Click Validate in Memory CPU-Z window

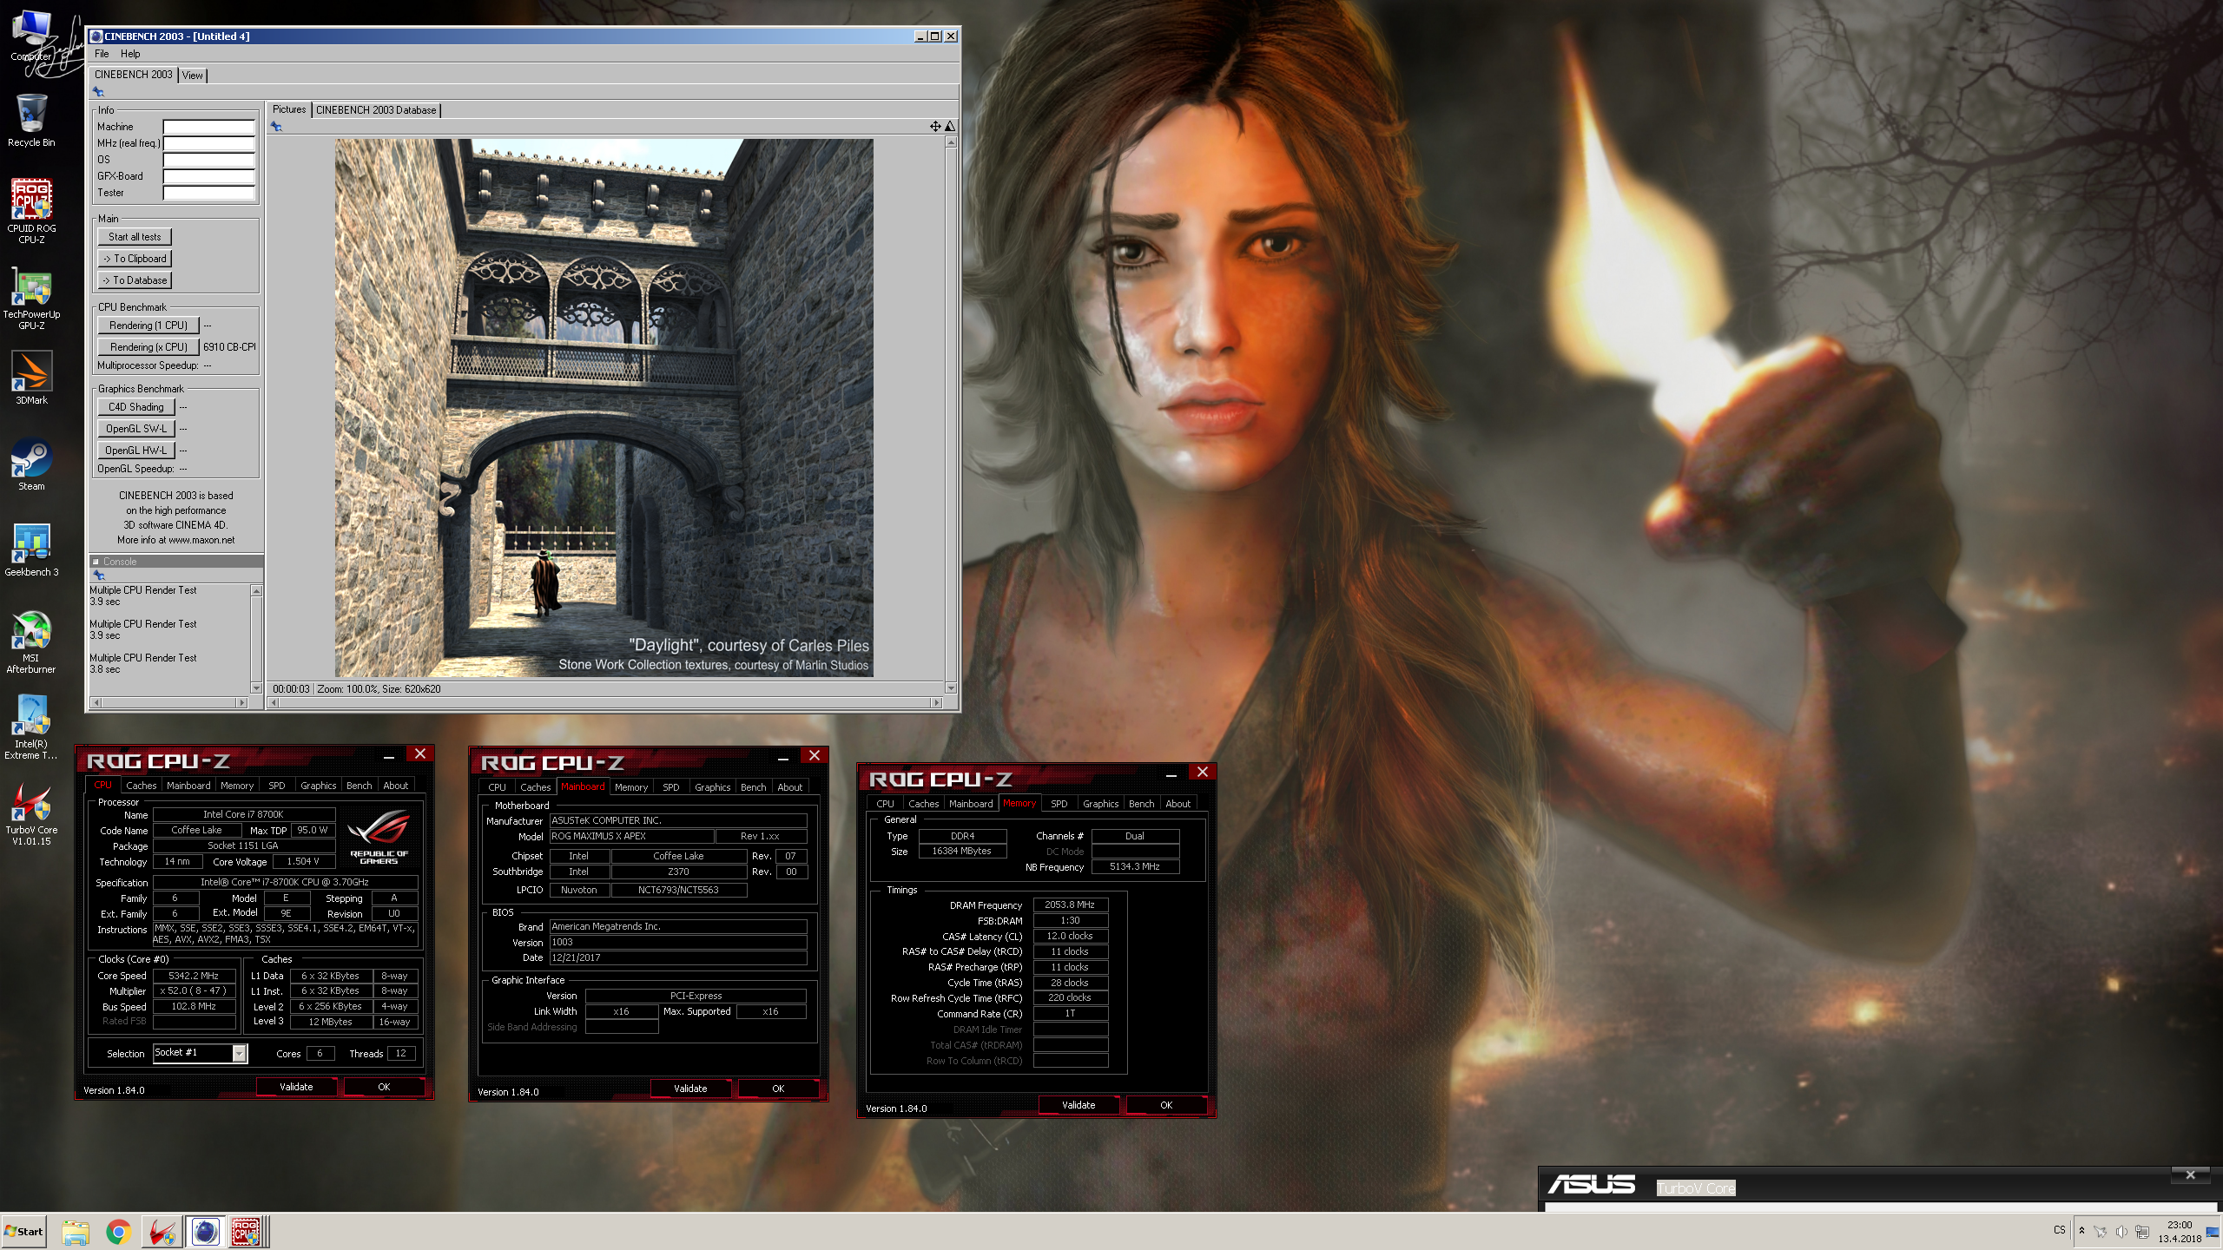tap(1079, 1105)
